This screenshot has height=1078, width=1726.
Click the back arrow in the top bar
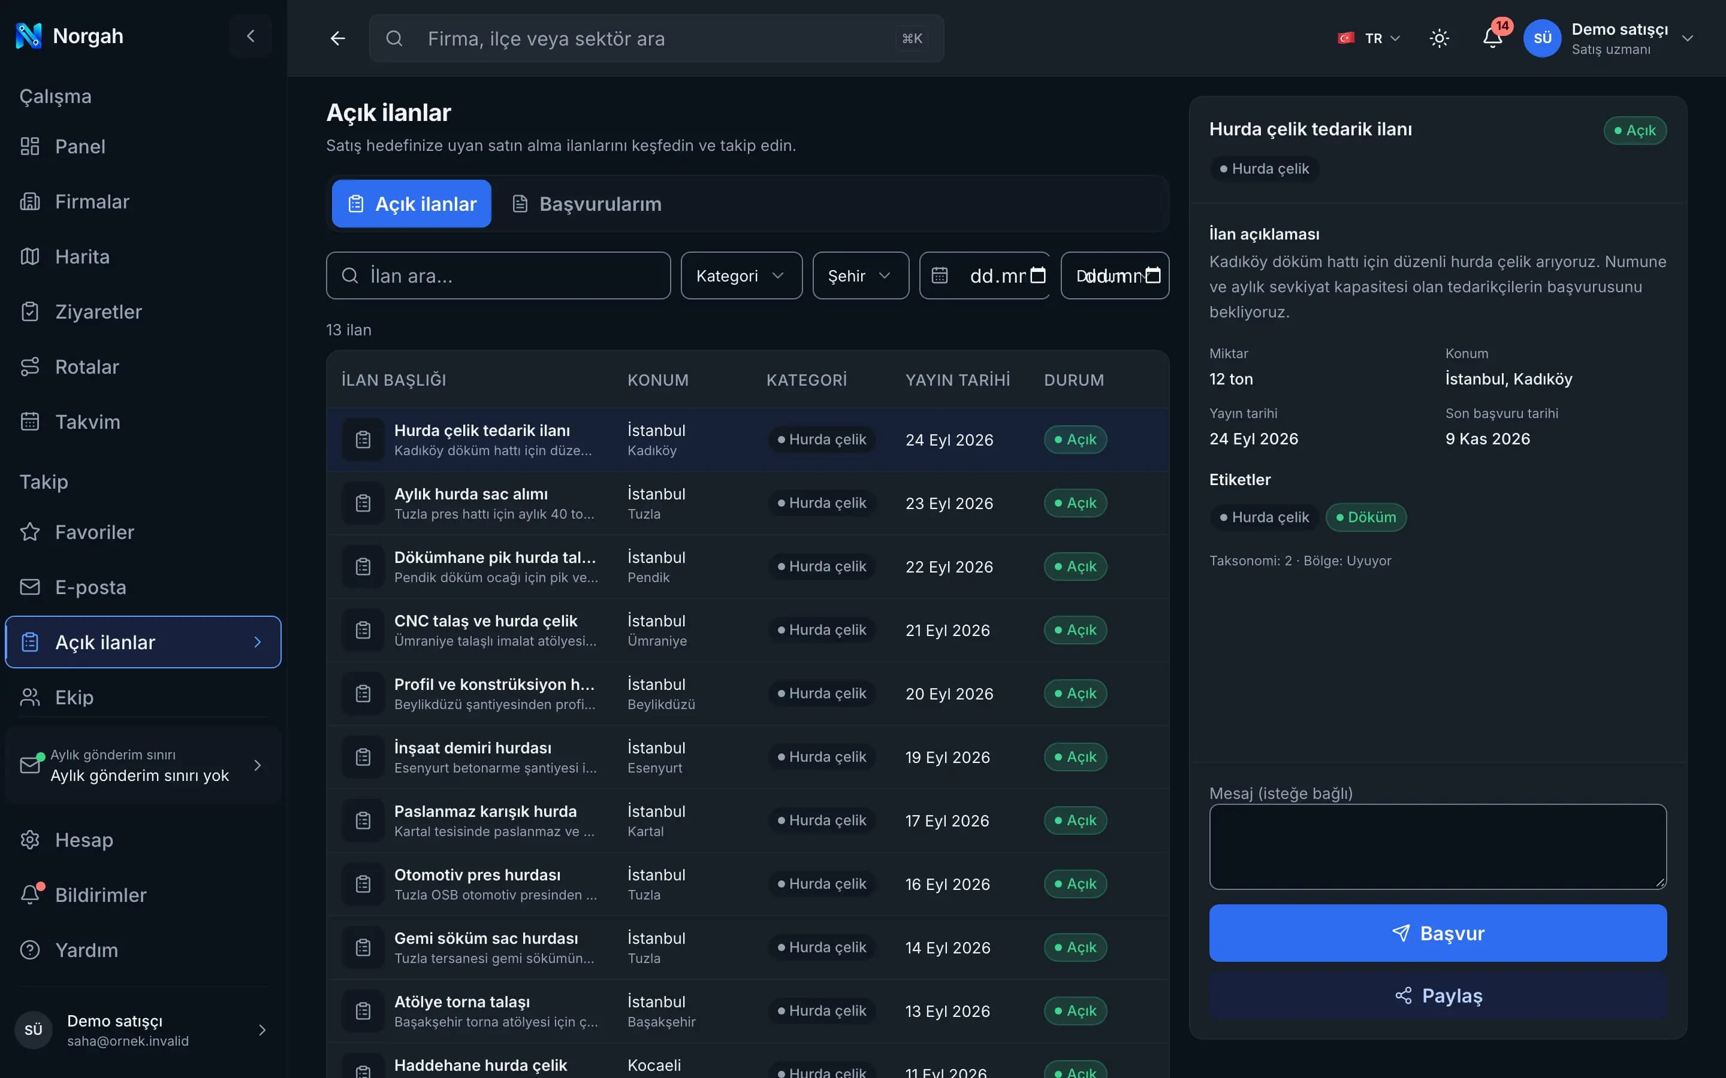pyautogui.click(x=337, y=38)
